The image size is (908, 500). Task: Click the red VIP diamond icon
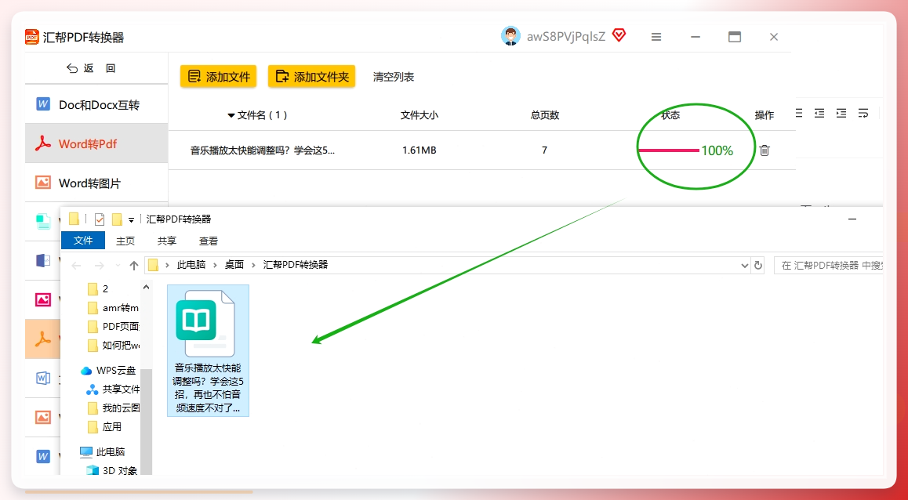coord(619,36)
